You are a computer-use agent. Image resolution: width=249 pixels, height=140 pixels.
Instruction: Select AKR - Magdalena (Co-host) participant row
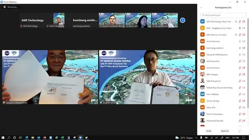pyautogui.click(x=223, y=28)
